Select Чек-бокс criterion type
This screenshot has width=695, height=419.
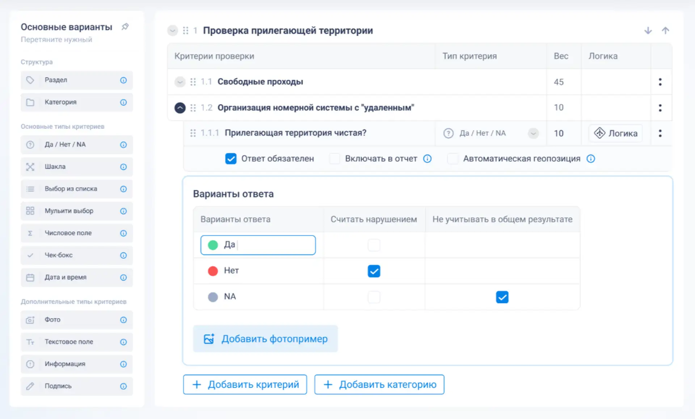[x=77, y=255]
